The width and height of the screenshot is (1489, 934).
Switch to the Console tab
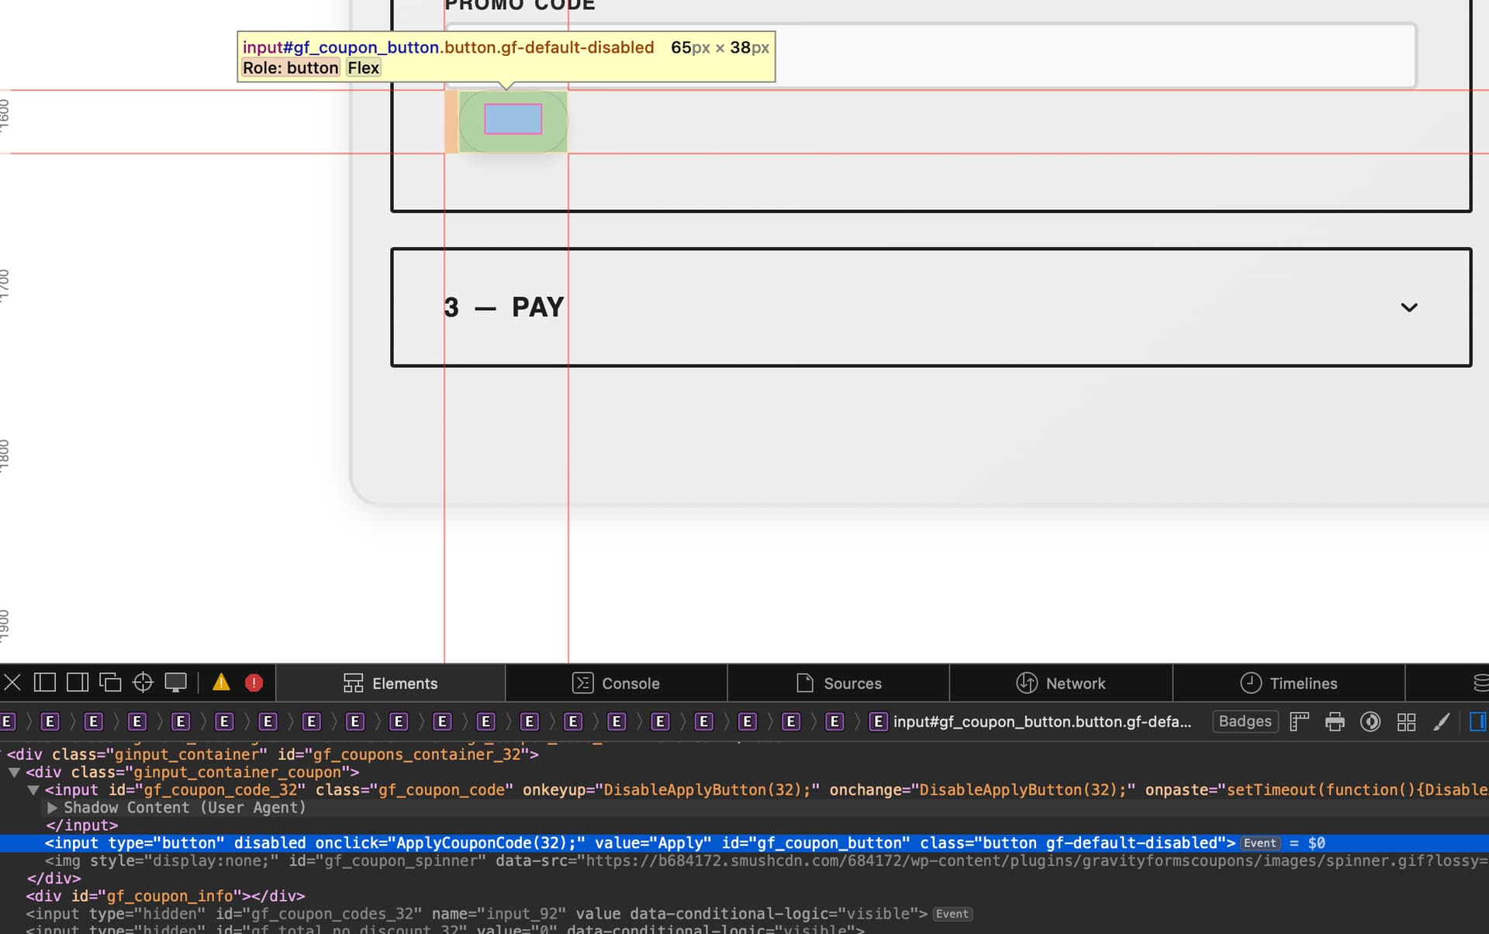pos(616,684)
